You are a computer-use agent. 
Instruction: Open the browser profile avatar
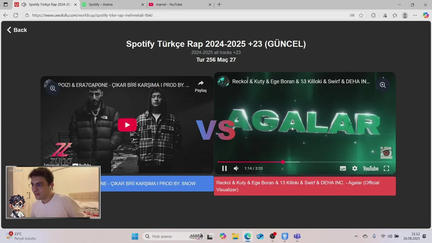coord(405,15)
